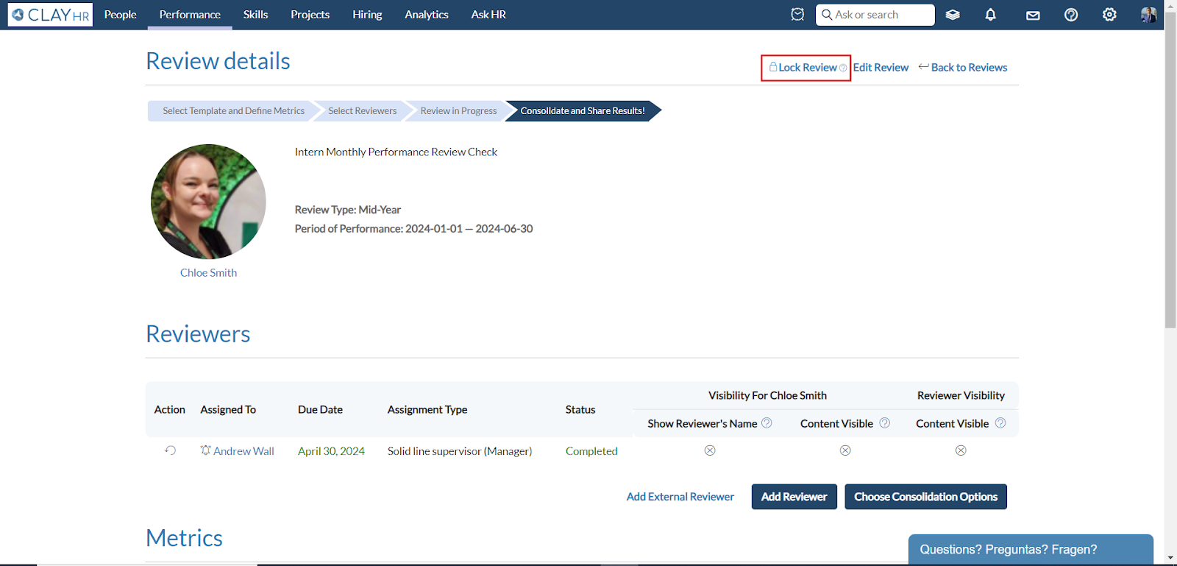Open the People menu
The width and height of the screenshot is (1177, 566).
121,15
